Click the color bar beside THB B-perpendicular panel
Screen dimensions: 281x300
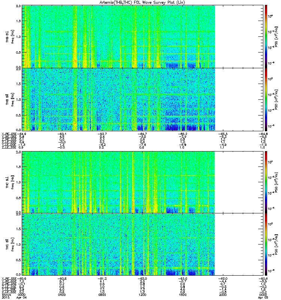point(266,36)
